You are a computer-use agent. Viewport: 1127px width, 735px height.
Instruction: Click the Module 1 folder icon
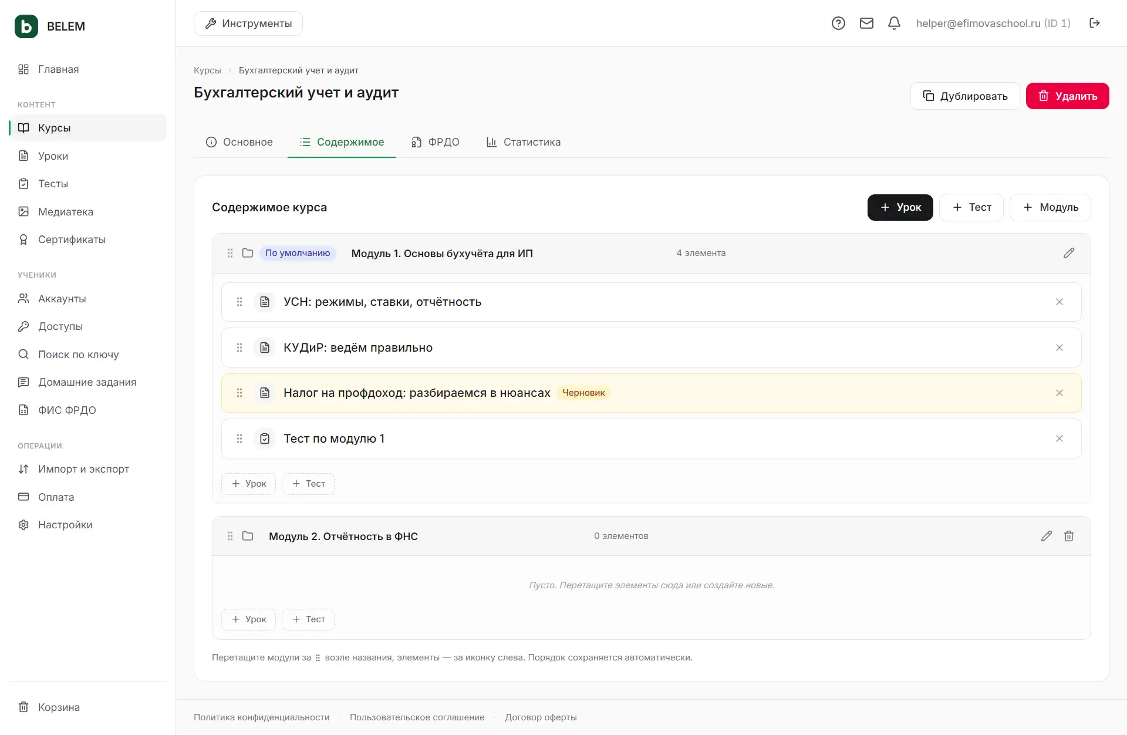[x=248, y=253]
